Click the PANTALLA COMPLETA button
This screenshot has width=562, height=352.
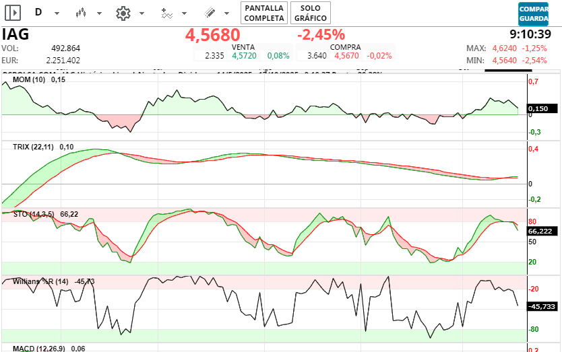[x=264, y=13]
